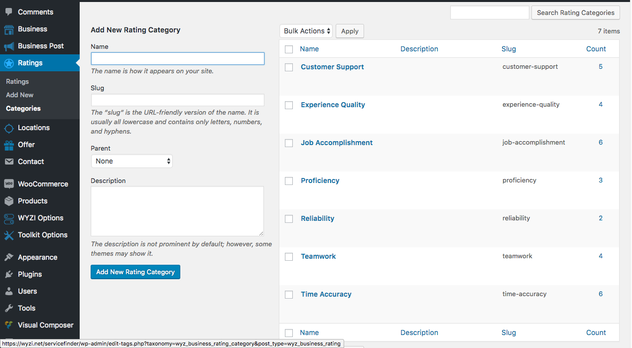Tick the Customer Support row checkbox

289,67
